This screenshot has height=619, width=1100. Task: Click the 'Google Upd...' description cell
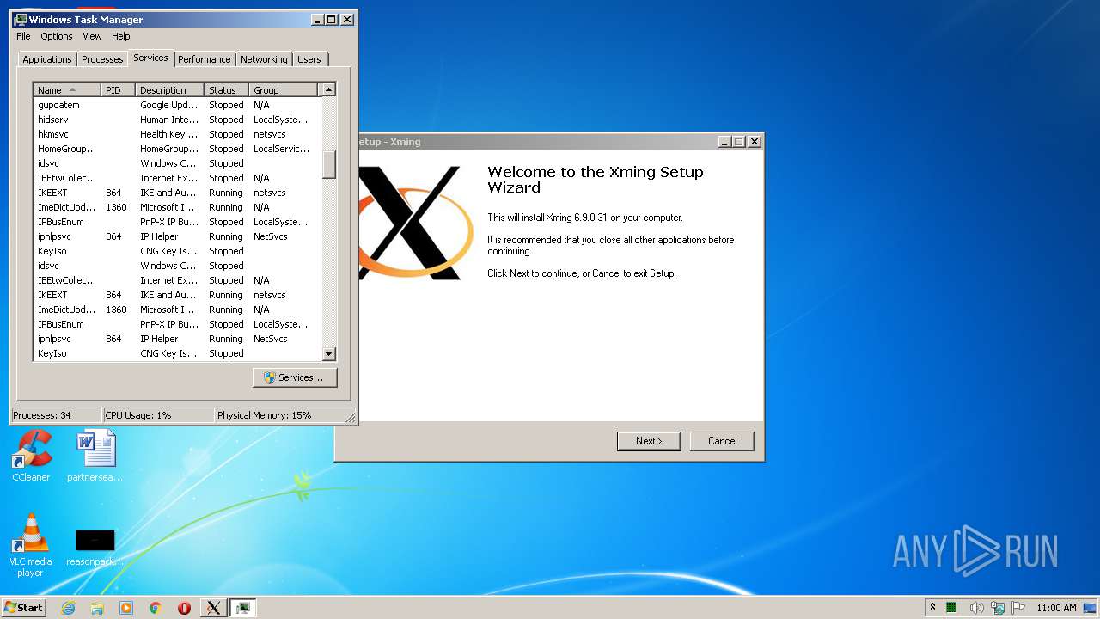(x=169, y=105)
